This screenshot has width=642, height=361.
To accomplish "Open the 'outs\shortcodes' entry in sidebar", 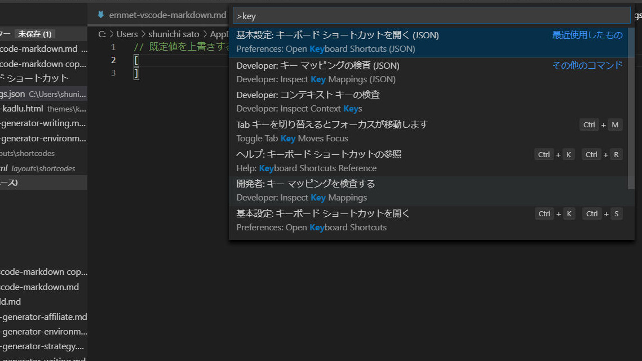I will click(x=43, y=154).
